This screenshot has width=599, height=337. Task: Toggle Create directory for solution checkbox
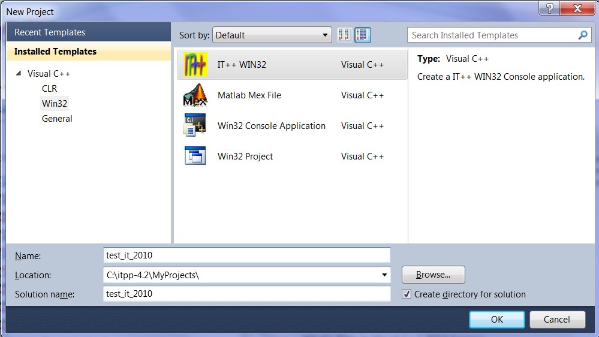[407, 294]
